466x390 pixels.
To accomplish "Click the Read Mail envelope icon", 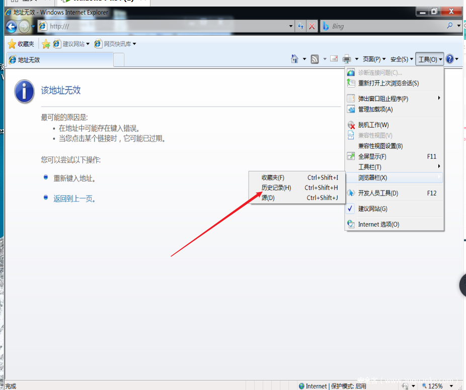I will (x=333, y=59).
